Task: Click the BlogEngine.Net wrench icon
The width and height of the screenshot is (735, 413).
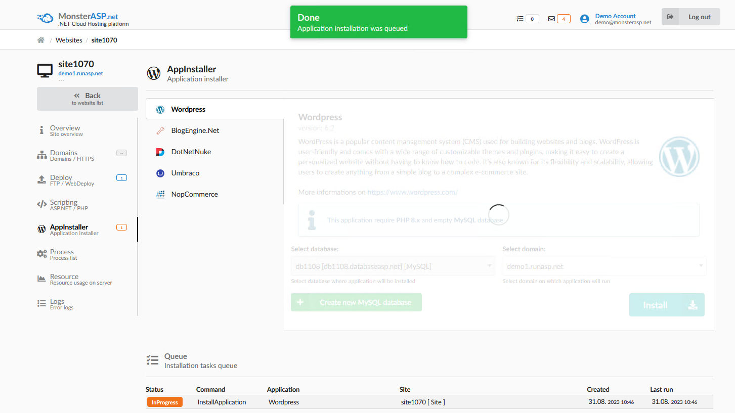Action: tap(160, 130)
